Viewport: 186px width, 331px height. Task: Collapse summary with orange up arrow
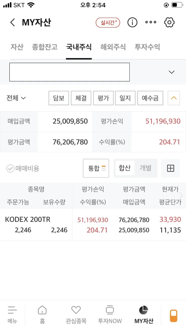pos(174,98)
